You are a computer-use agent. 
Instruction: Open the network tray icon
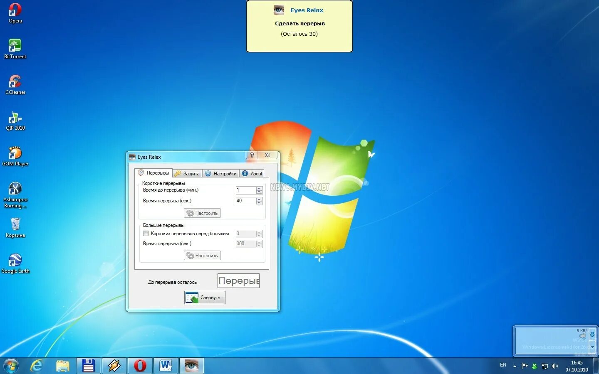pyautogui.click(x=545, y=366)
